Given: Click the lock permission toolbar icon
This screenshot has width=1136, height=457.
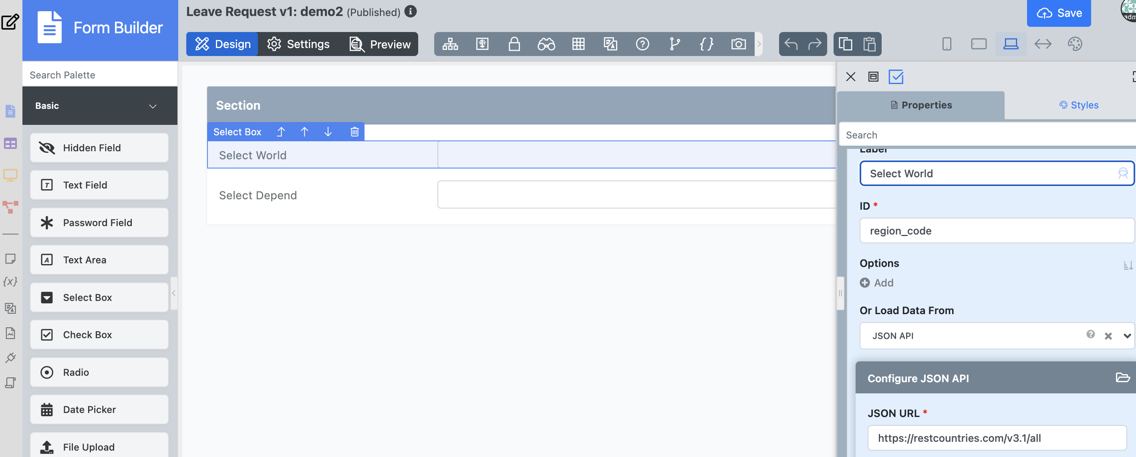Looking at the screenshot, I should 514,44.
